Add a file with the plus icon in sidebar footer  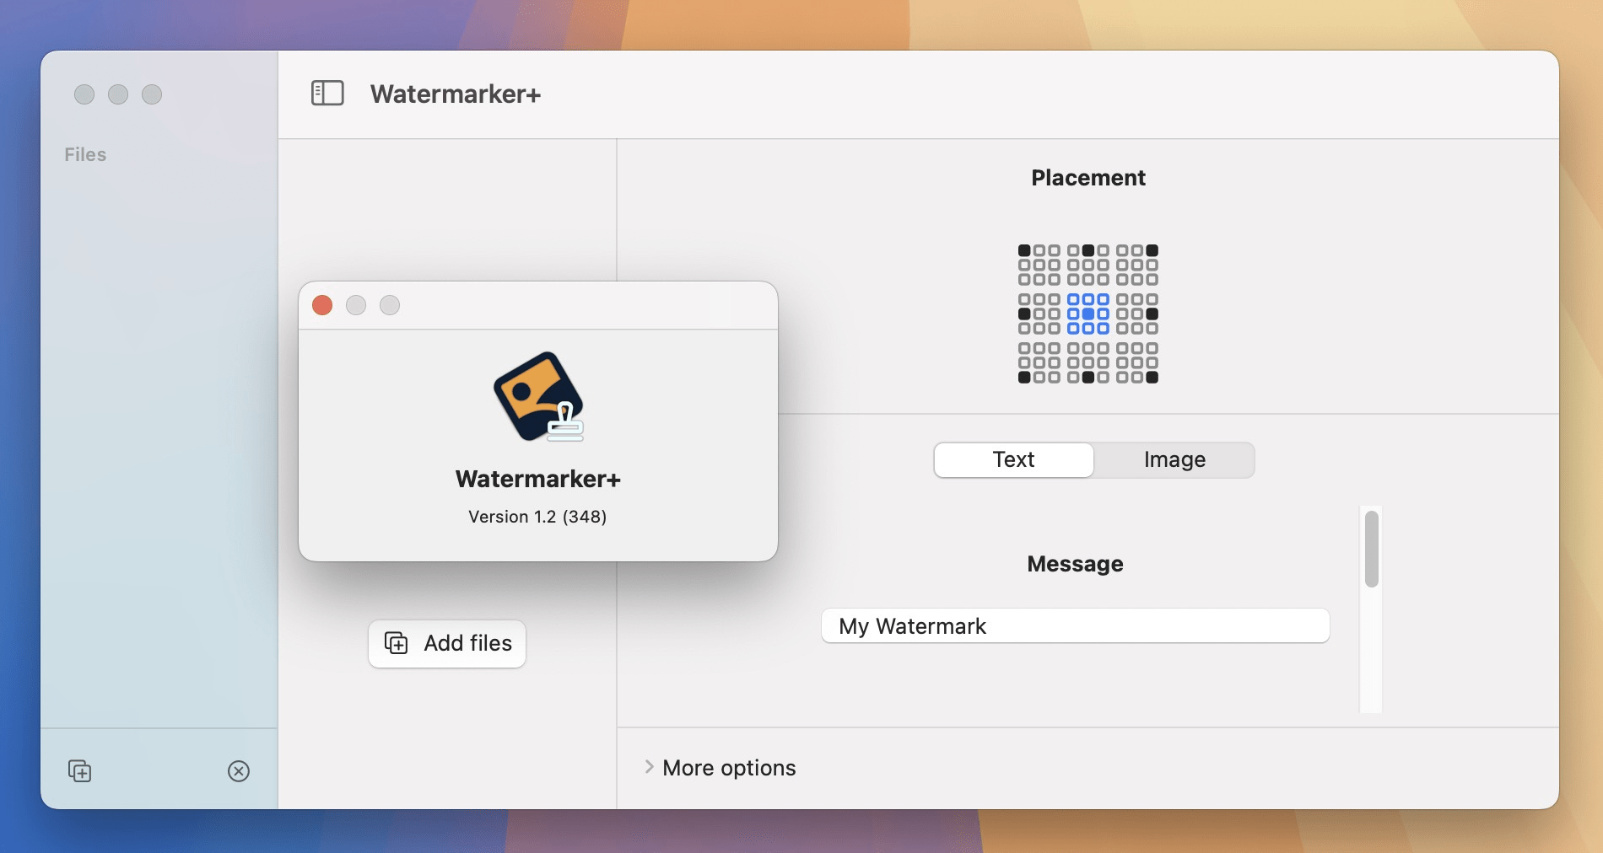tap(79, 771)
